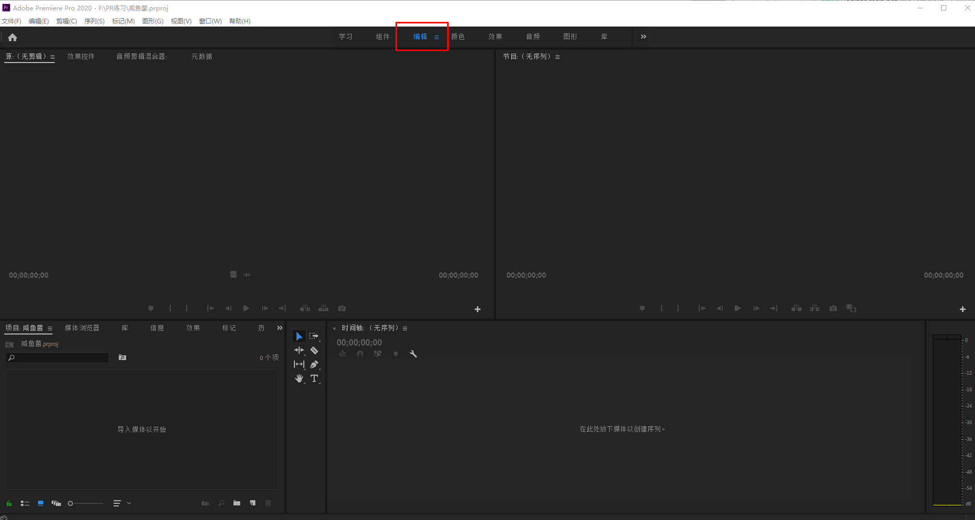Switch Project panel to Icon View
The width and height of the screenshot is (975, 520).
(x=41, y=503)
